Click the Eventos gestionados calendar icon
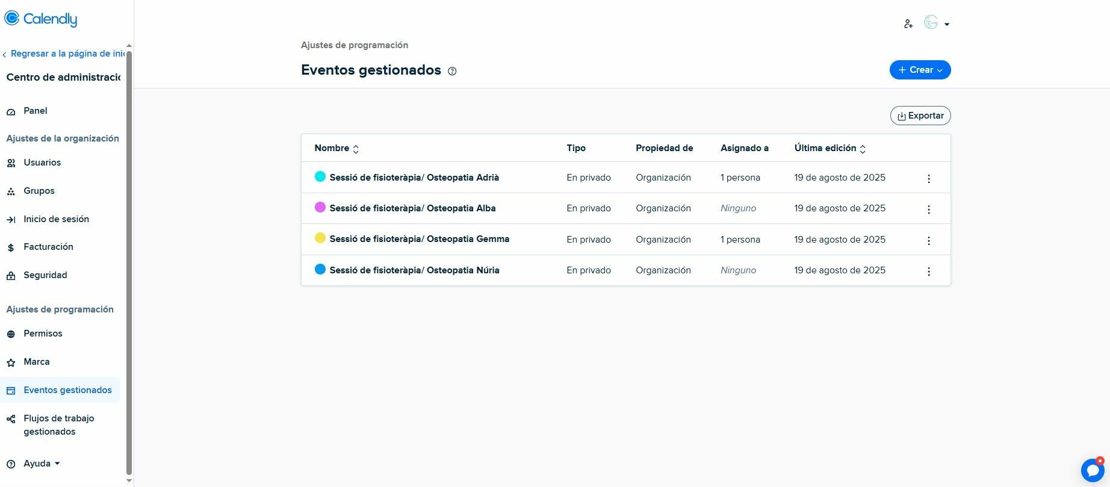The height and width of the screenshot is (487, 1110). coord(11,391)
